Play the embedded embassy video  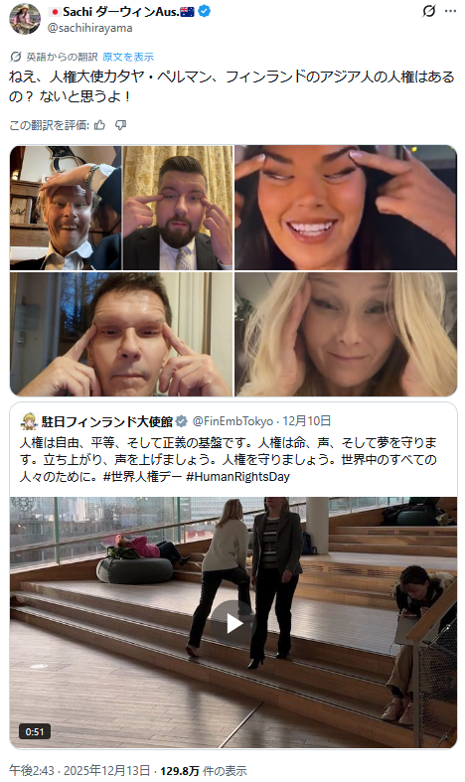(x=233, y=623)
